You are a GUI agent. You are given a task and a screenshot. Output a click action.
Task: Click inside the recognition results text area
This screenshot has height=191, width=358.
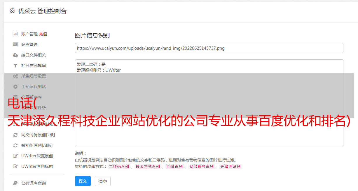[209, 103]
